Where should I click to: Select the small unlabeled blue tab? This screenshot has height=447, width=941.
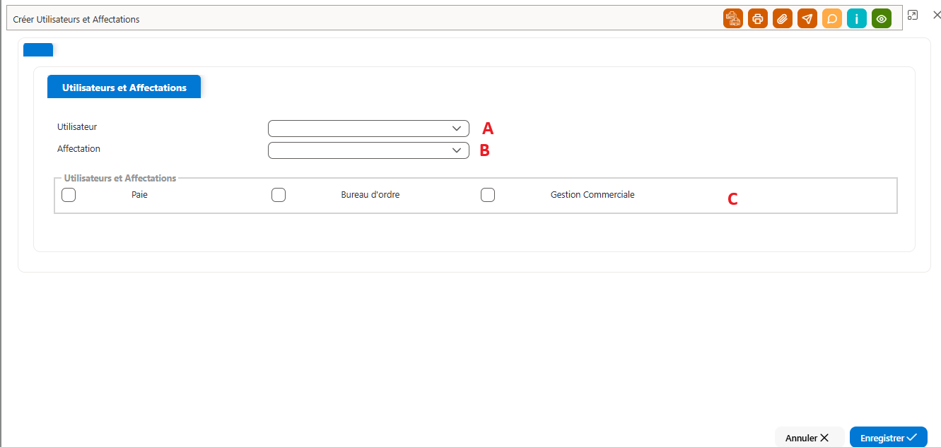38,50
